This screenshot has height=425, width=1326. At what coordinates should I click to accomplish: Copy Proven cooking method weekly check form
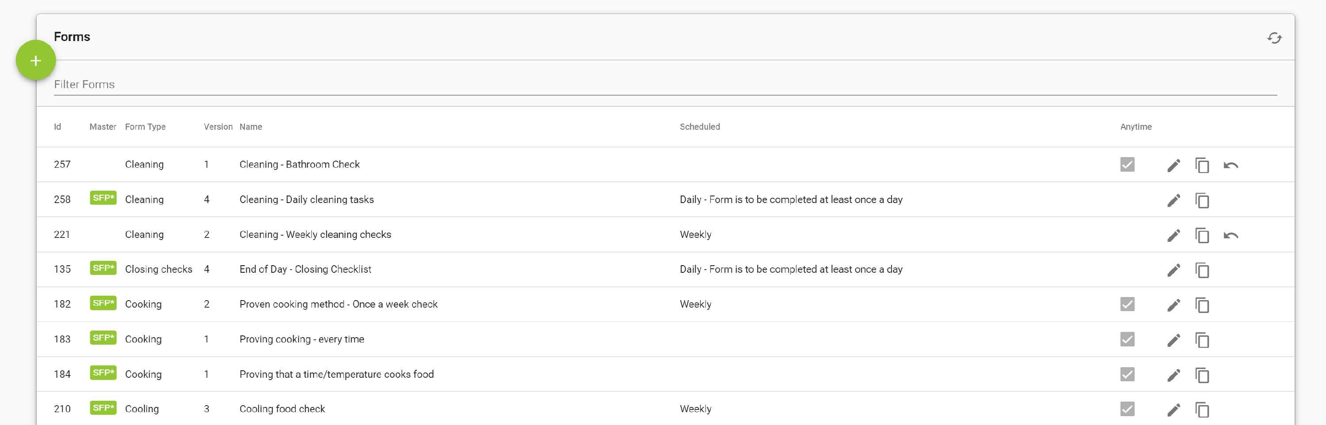(x=1201, y=305)
